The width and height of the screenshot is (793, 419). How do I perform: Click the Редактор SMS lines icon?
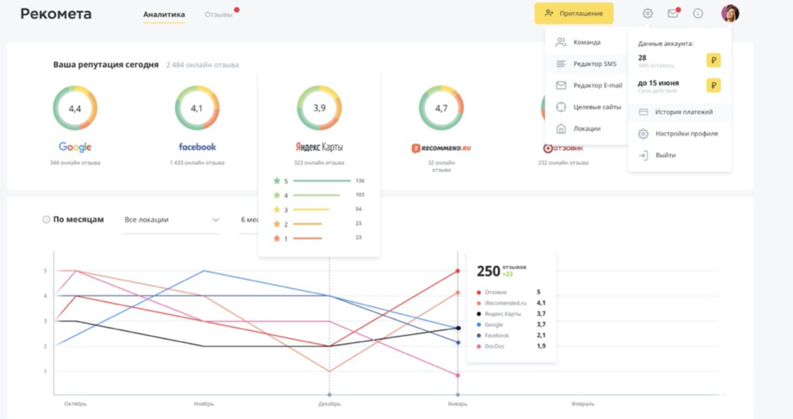[x=561, y=64]
